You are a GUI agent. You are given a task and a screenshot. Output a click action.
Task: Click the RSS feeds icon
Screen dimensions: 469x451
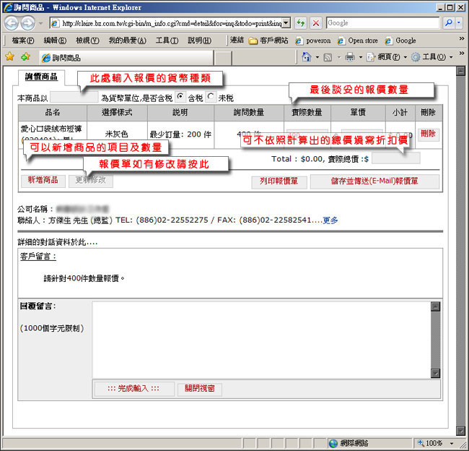point(328,57)
